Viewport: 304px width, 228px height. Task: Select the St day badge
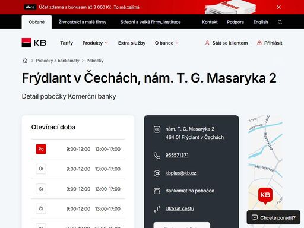point(41,189)
